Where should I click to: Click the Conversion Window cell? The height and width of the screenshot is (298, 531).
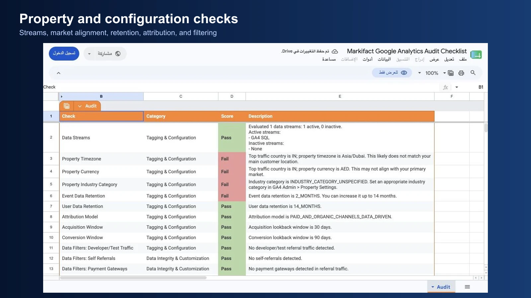pyautogui.click(x=101, y=238)
